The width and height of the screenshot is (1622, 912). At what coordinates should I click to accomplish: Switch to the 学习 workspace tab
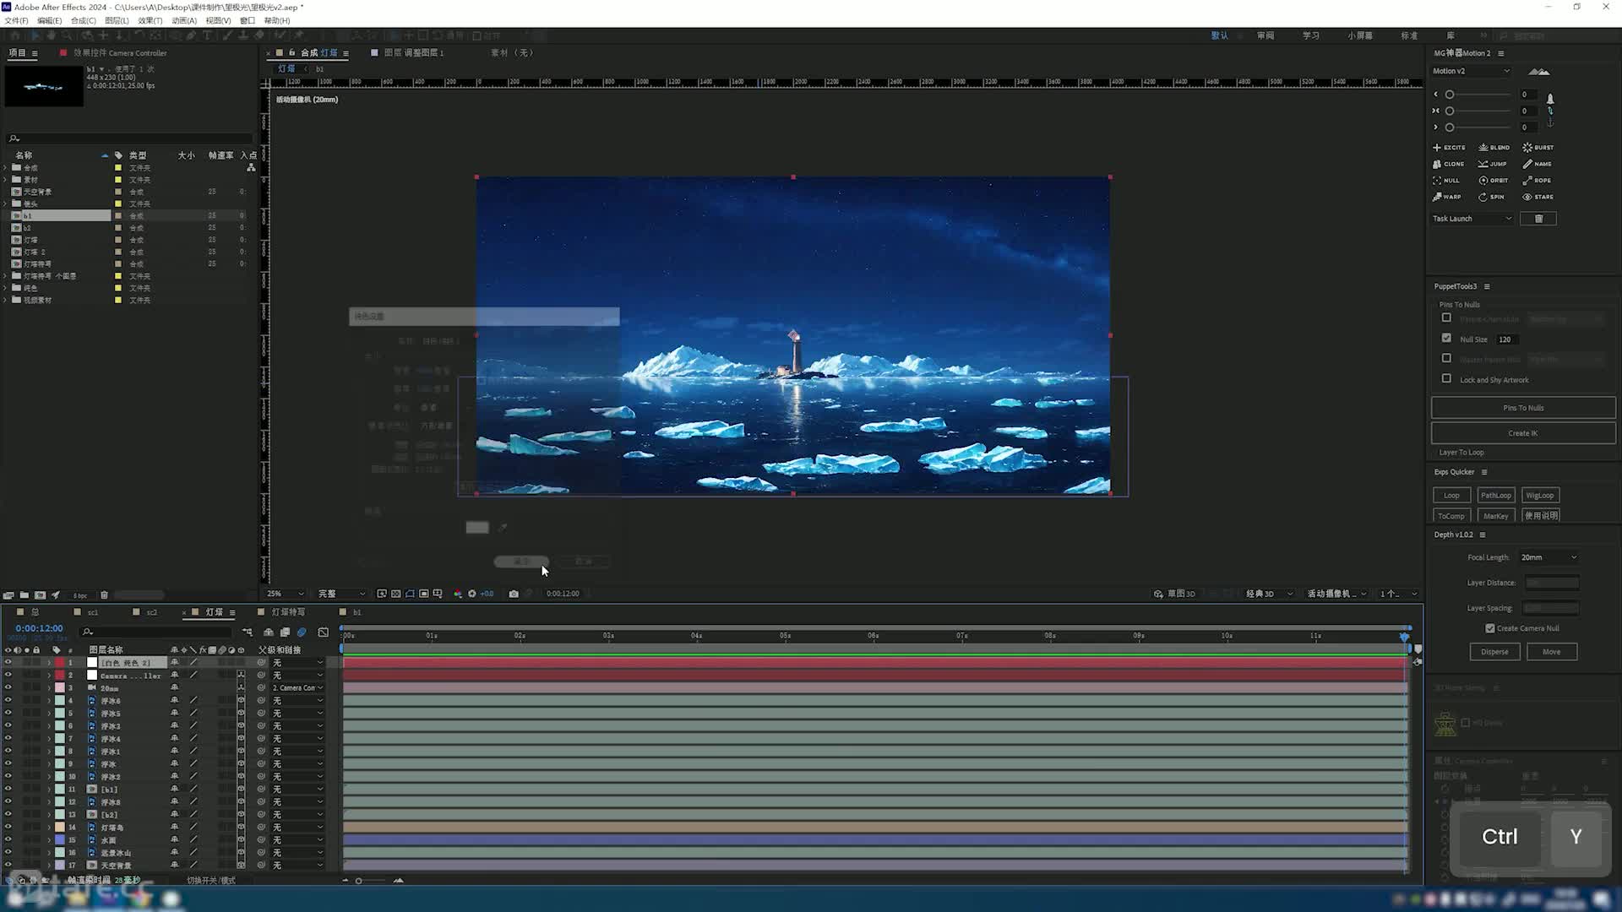pos(1310,36)
